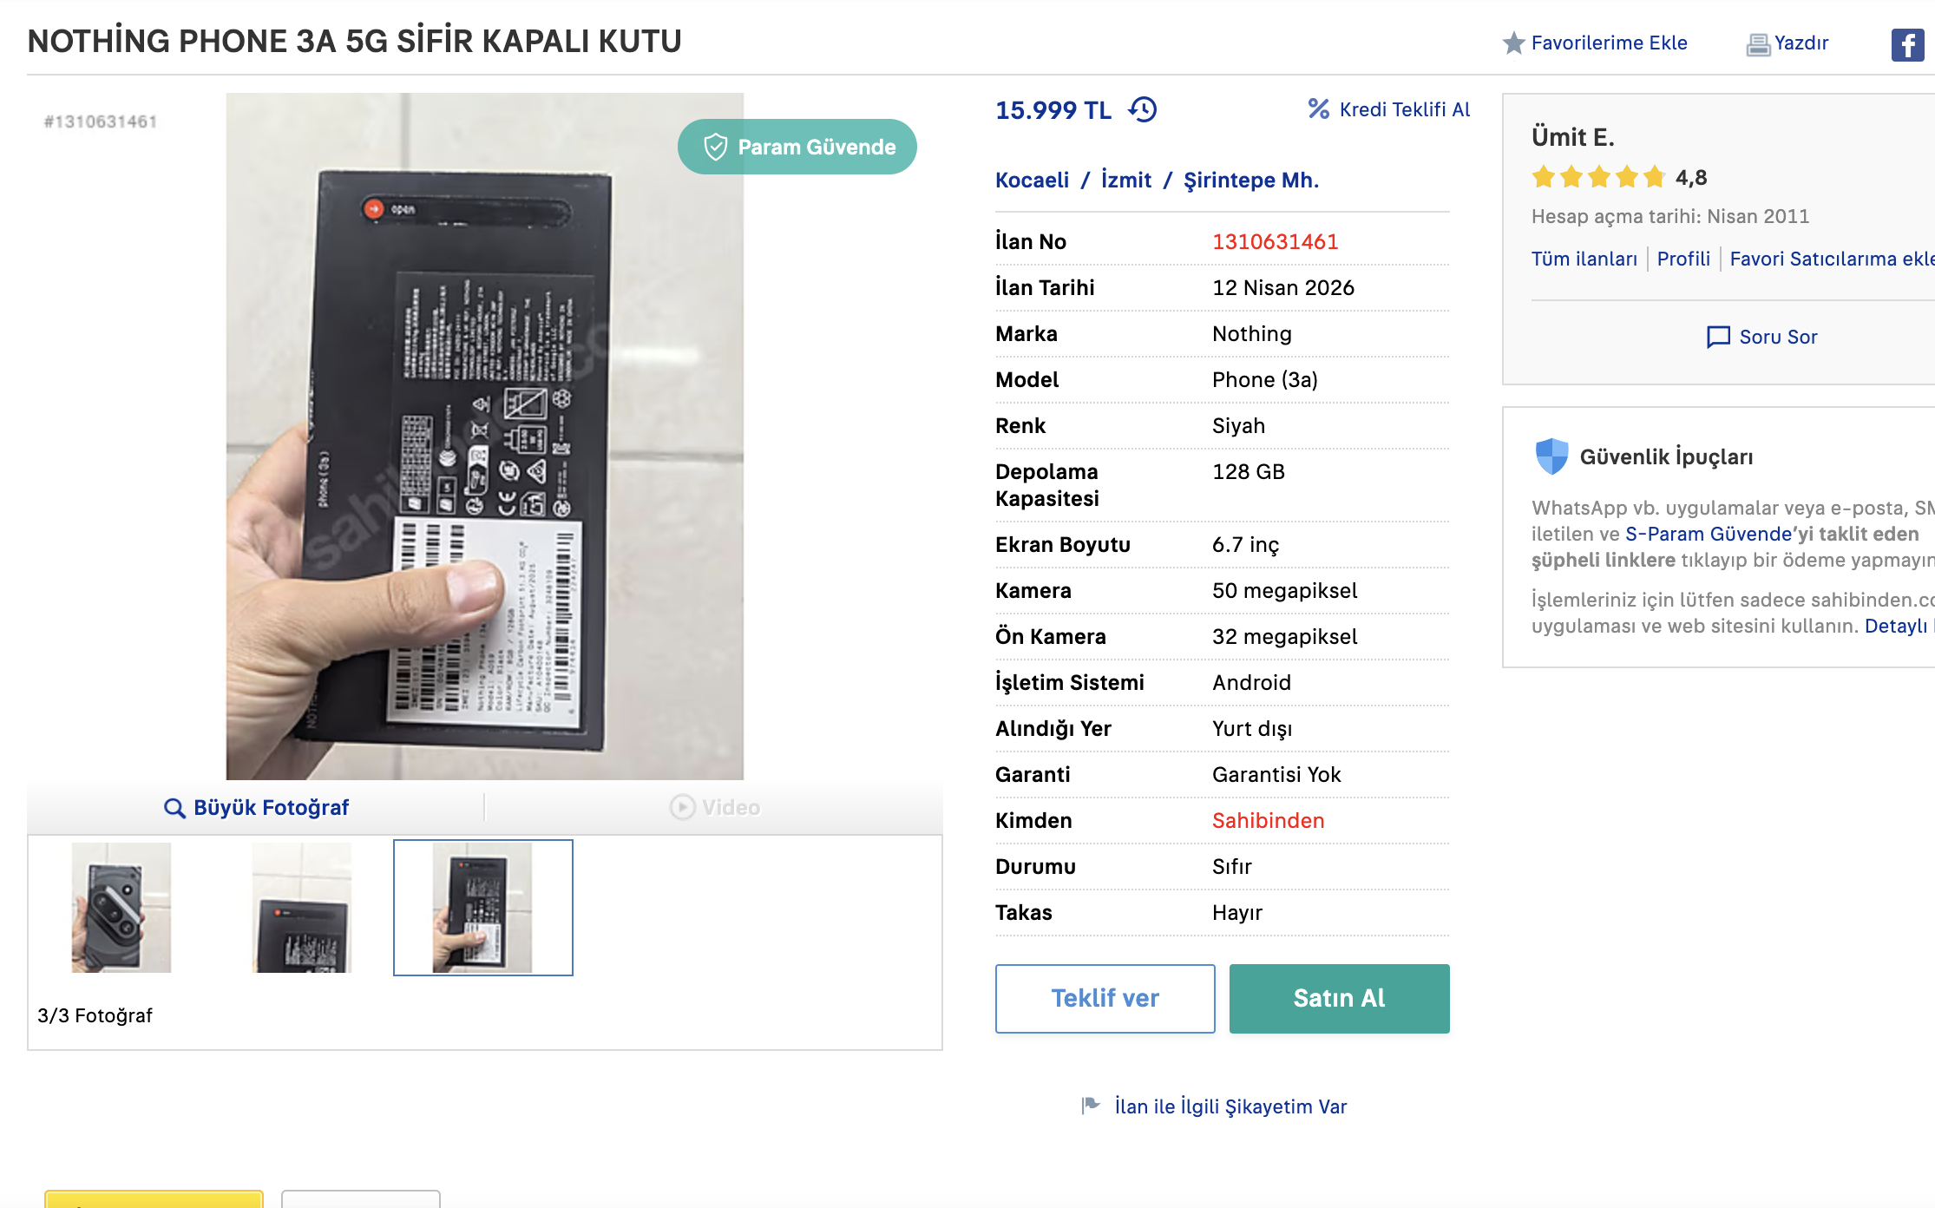Screen dimensions: 1935x1208
Task: Click the Hesap açma tarihi text
Action: pyautogui.click(x=1669, y=216)
